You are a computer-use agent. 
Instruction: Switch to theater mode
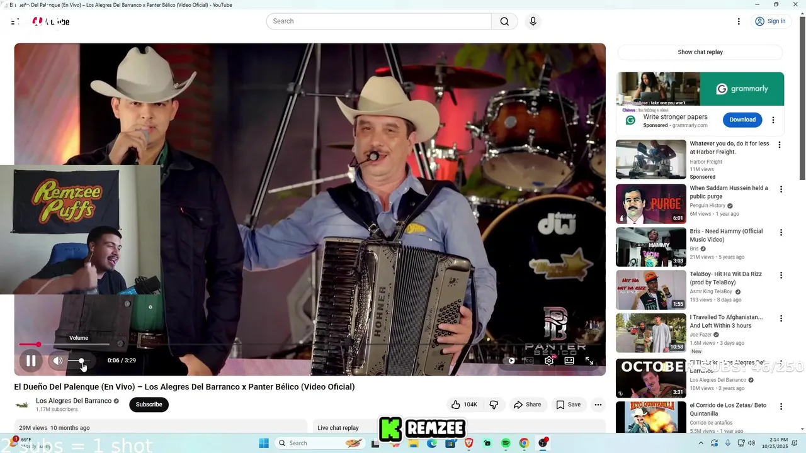pyautogui.click(x=569, y=361)
